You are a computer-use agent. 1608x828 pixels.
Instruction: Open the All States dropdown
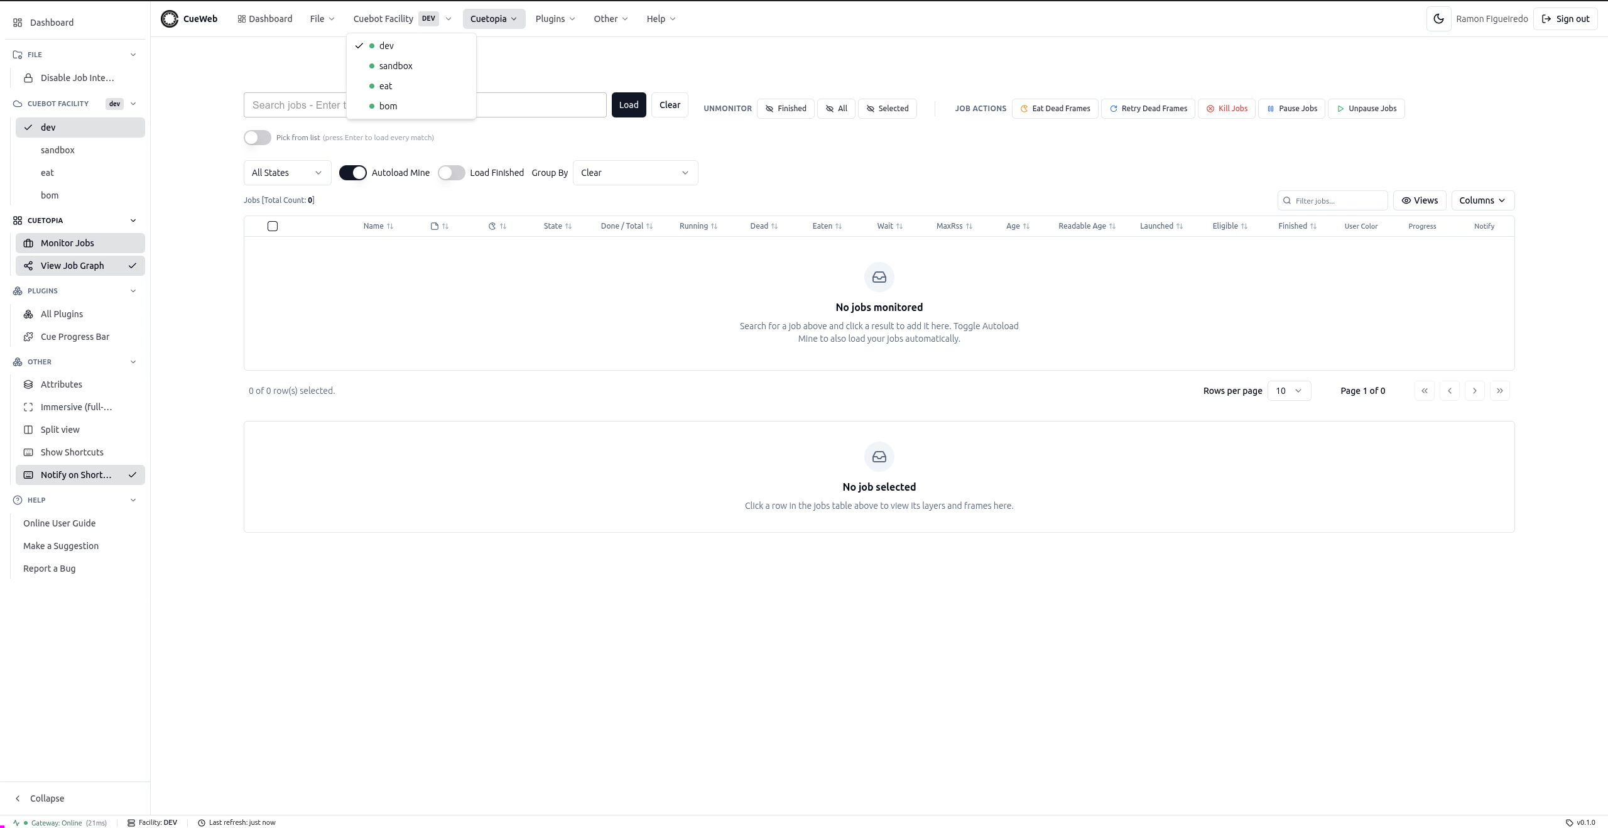(x=288, y=173)
